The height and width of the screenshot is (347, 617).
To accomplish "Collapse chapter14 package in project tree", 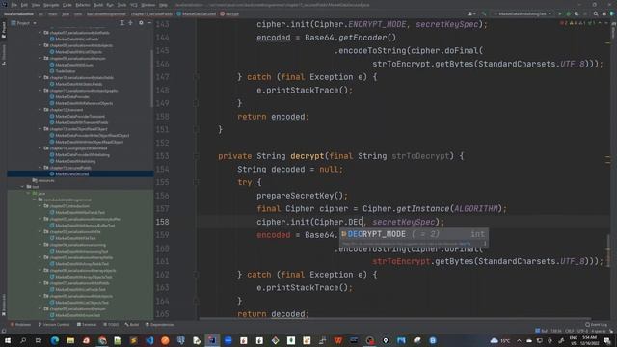I will click(x=40, y=148).
